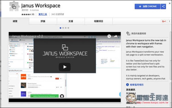Select the second carousel dot
The image size is (172, 108).
tap(63, 28)
